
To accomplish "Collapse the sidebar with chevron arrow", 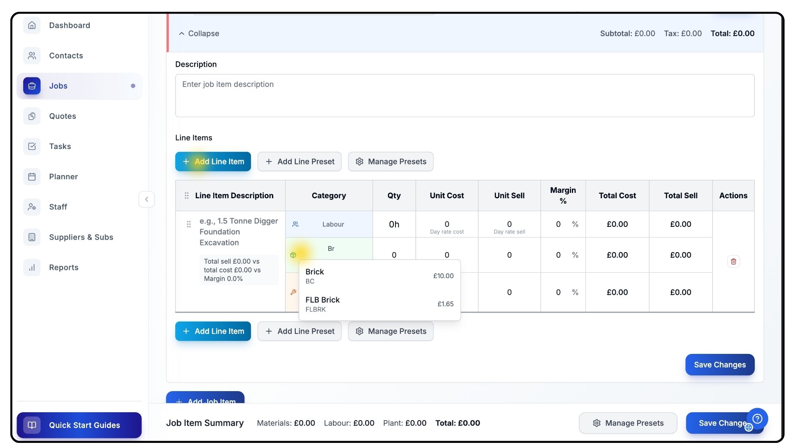I will (147, 199).
